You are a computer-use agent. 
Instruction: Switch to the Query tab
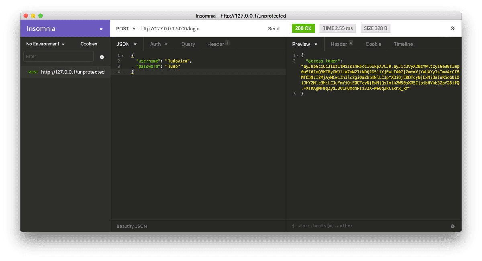point(188,44)
